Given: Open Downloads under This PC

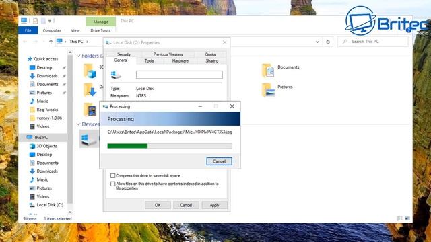Looking at the screenshot, I should (x=44, y=171).
